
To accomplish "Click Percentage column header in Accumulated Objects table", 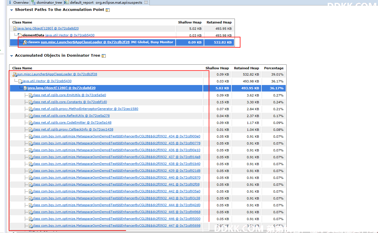I will pyautogui.click(x=274, y=68).
